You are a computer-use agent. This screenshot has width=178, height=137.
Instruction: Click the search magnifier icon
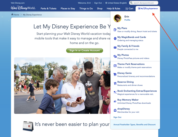click(x=131, y=3)
